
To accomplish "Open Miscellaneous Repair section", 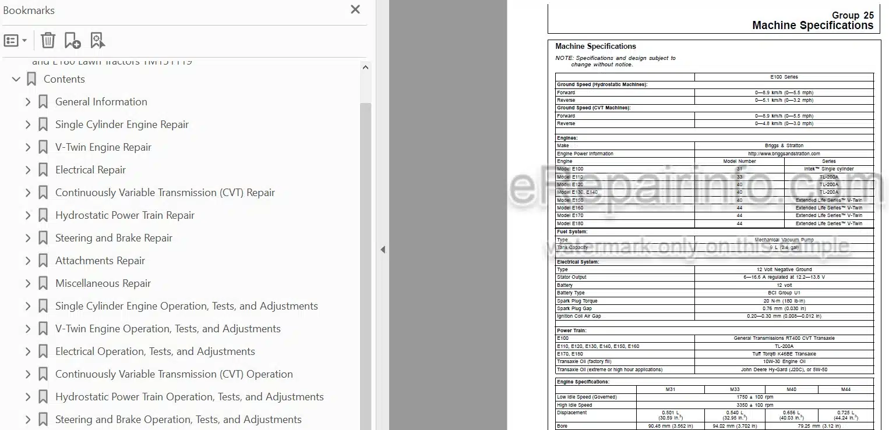I will (103, 283).
